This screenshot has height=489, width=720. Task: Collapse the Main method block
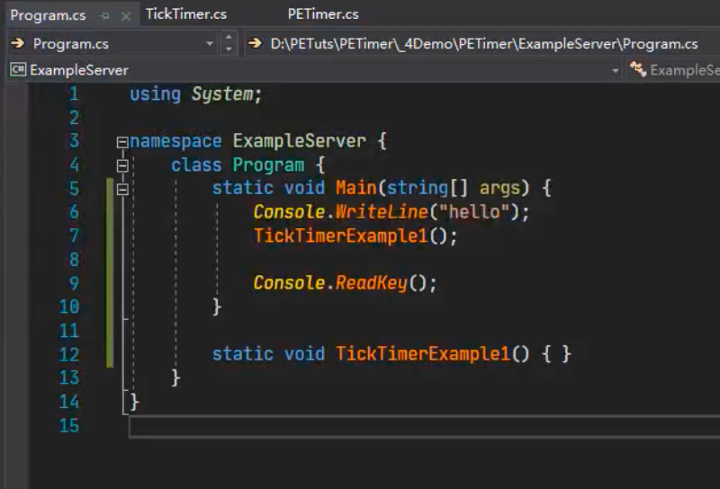coord(122,189)
